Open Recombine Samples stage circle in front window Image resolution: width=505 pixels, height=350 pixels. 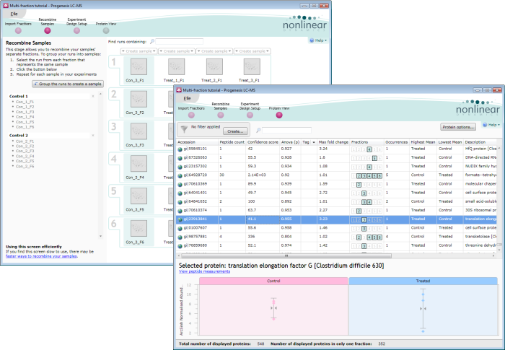[221, 115]
